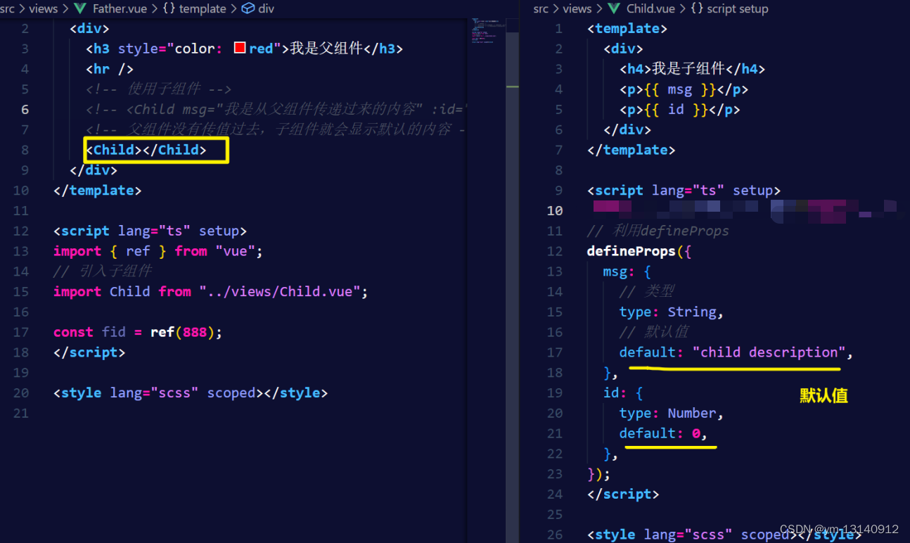This screenshot has width=910, height=543.
Task: Click the default: 0 line
Action: [663, 433]
